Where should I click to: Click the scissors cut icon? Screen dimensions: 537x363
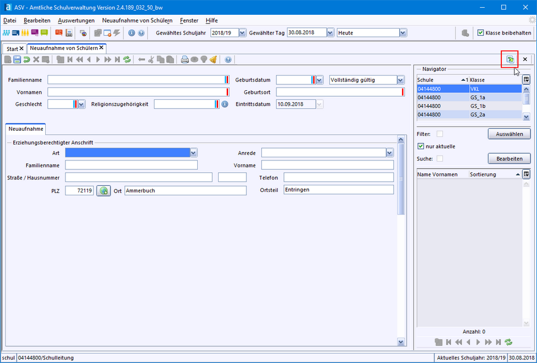point(151,59)
